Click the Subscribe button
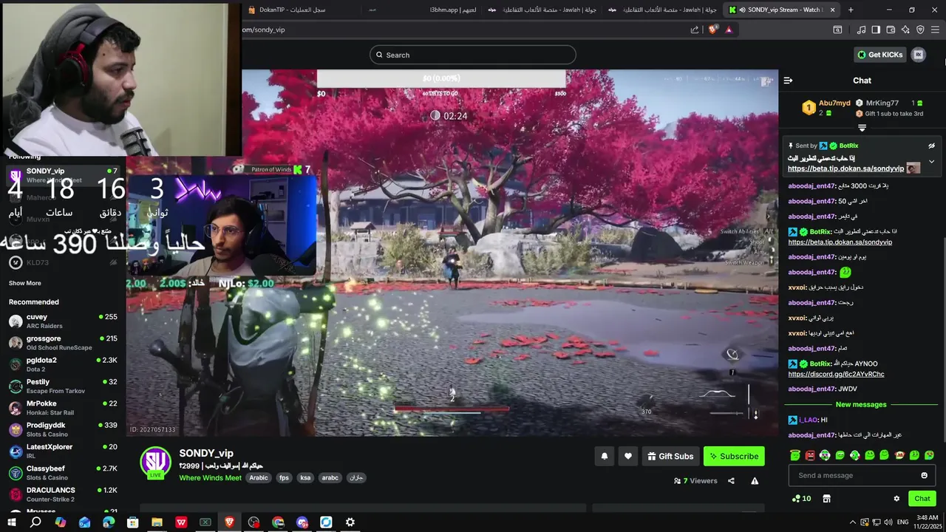This screenshot has width=946, height=532. pos(734,456)
